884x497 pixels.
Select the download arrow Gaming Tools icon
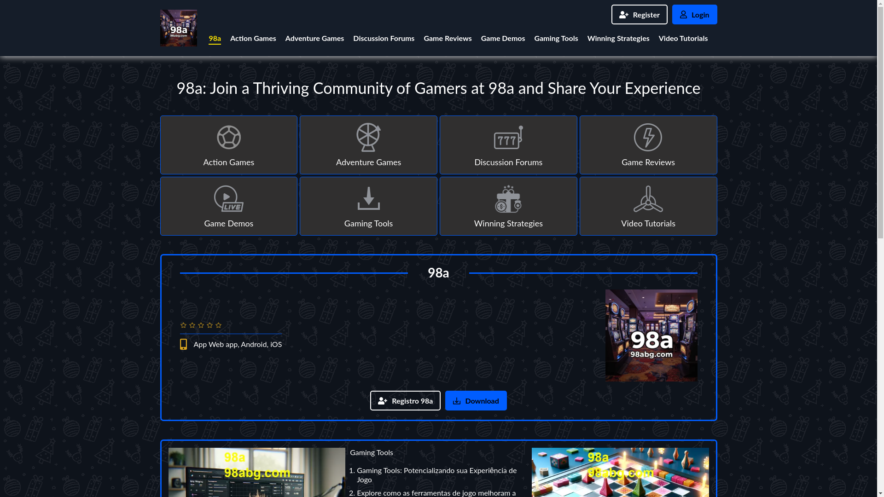click(368, 199)
